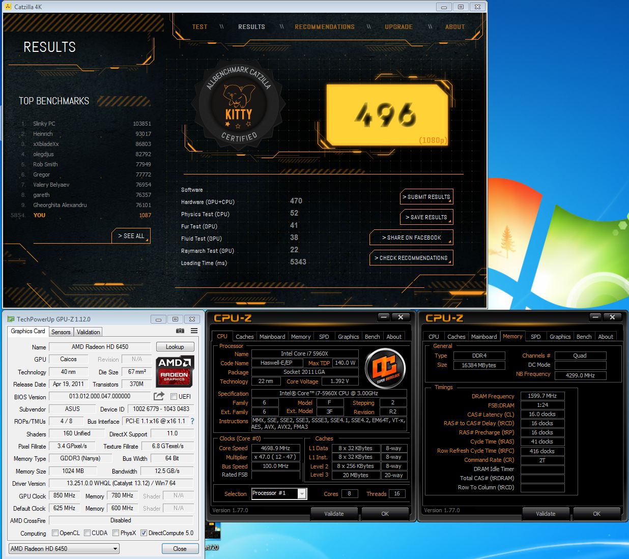The image size is (629, 559).
Task: Open the UPGRADE tab in Catzilla
Action: 398,27
